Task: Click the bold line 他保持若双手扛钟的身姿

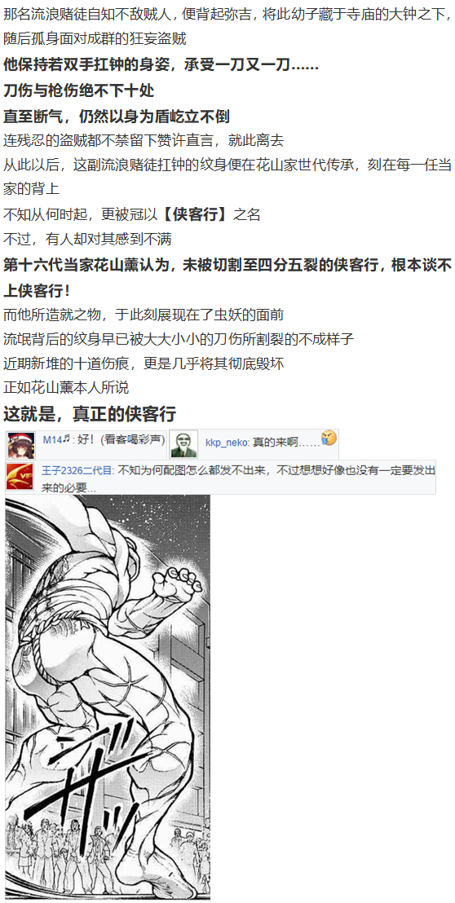Action: click(161, 65)
